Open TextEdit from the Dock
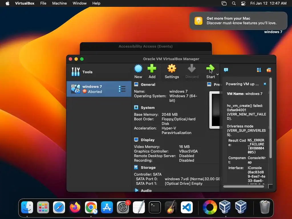The image size is (292, 219). point(139,207)
